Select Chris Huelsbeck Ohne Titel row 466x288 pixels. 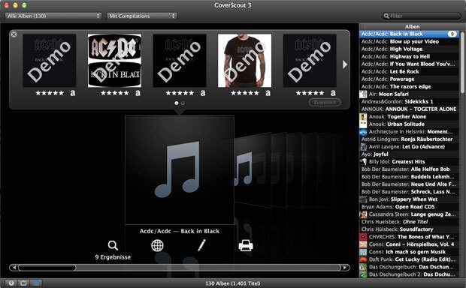[x=409, y=222]
